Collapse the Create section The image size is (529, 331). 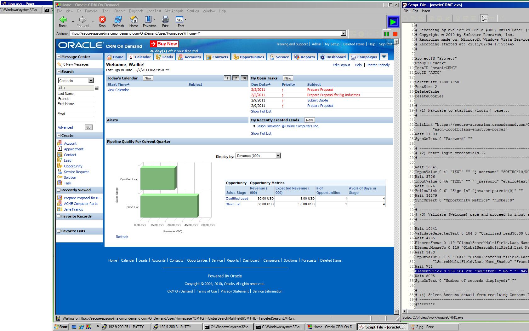59,136
